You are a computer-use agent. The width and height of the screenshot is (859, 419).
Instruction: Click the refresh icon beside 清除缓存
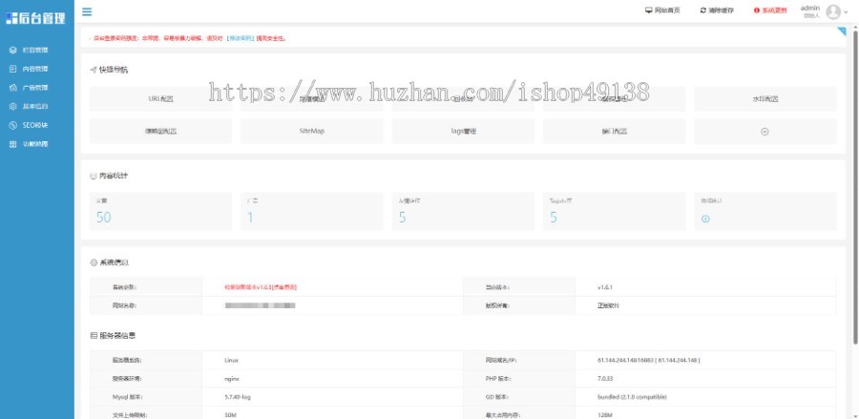702,10
